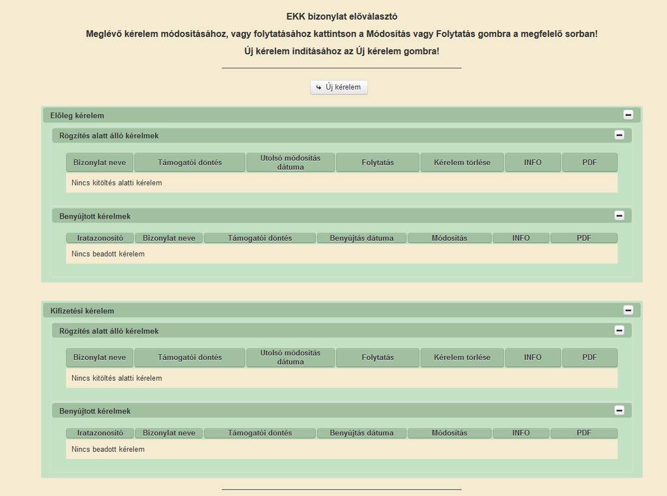This screenshot has height=496, width=667.
Task: Click the 'Előleg kérelem' panel title text
Action: [x=77, y=116]
